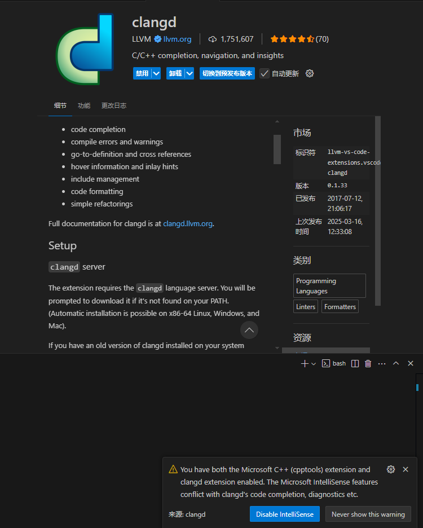Click the split terminal icon
Screen dimensions: 423x528
(x=355, y=364)
